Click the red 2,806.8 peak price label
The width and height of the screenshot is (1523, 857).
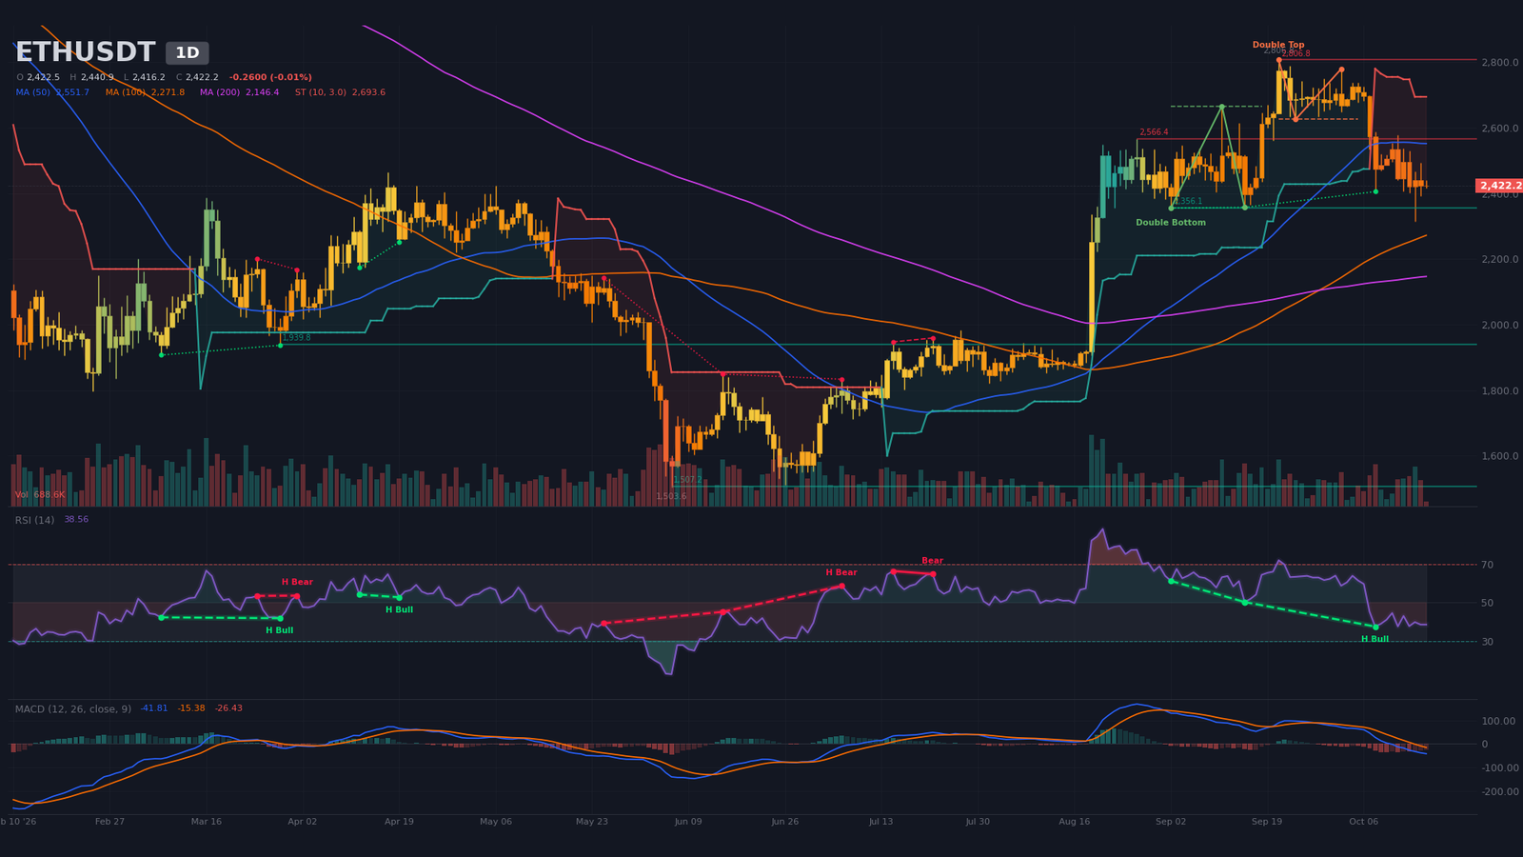pyautogui.click(x=1296, y=54)
